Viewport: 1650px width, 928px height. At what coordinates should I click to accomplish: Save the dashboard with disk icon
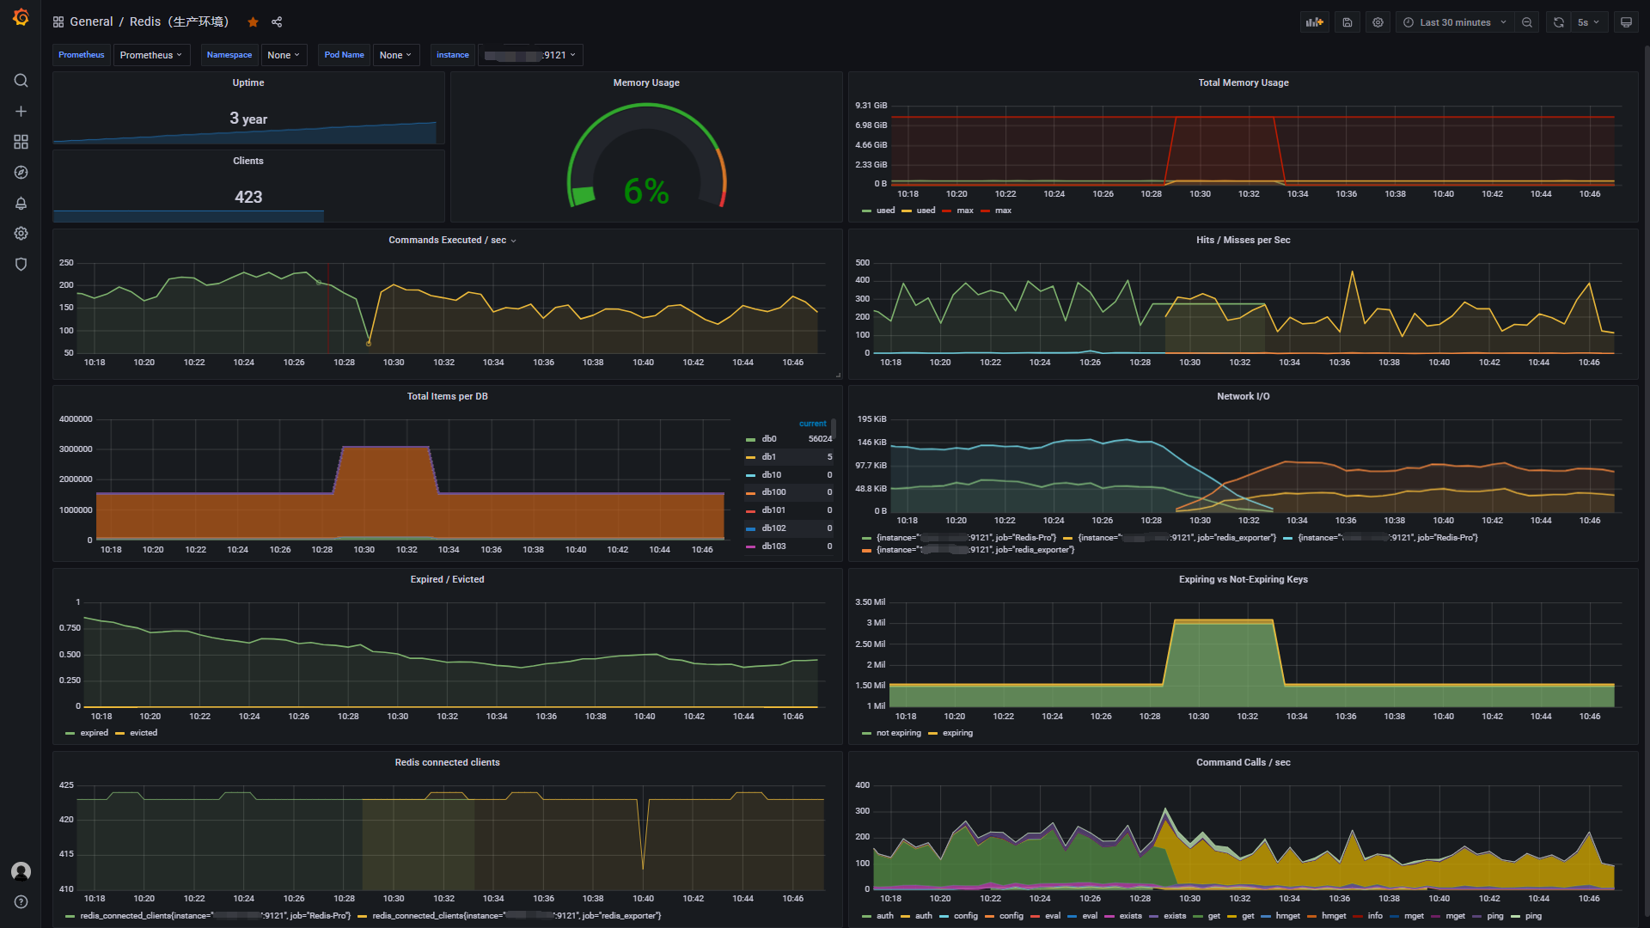pyautogui.click(x=1347, y=22)
